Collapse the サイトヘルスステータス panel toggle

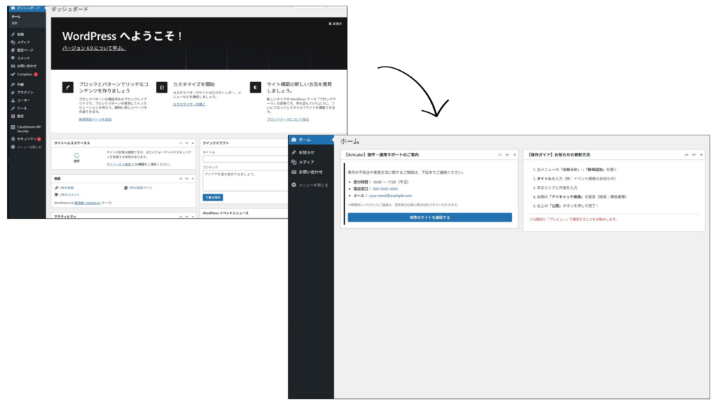pos(193,142)
